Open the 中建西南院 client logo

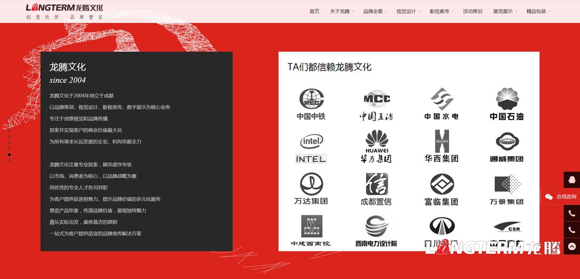coord(311,231)
